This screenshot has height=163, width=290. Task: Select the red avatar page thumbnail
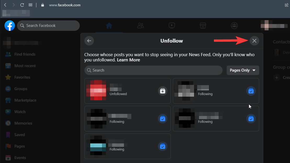coord(96,90)
